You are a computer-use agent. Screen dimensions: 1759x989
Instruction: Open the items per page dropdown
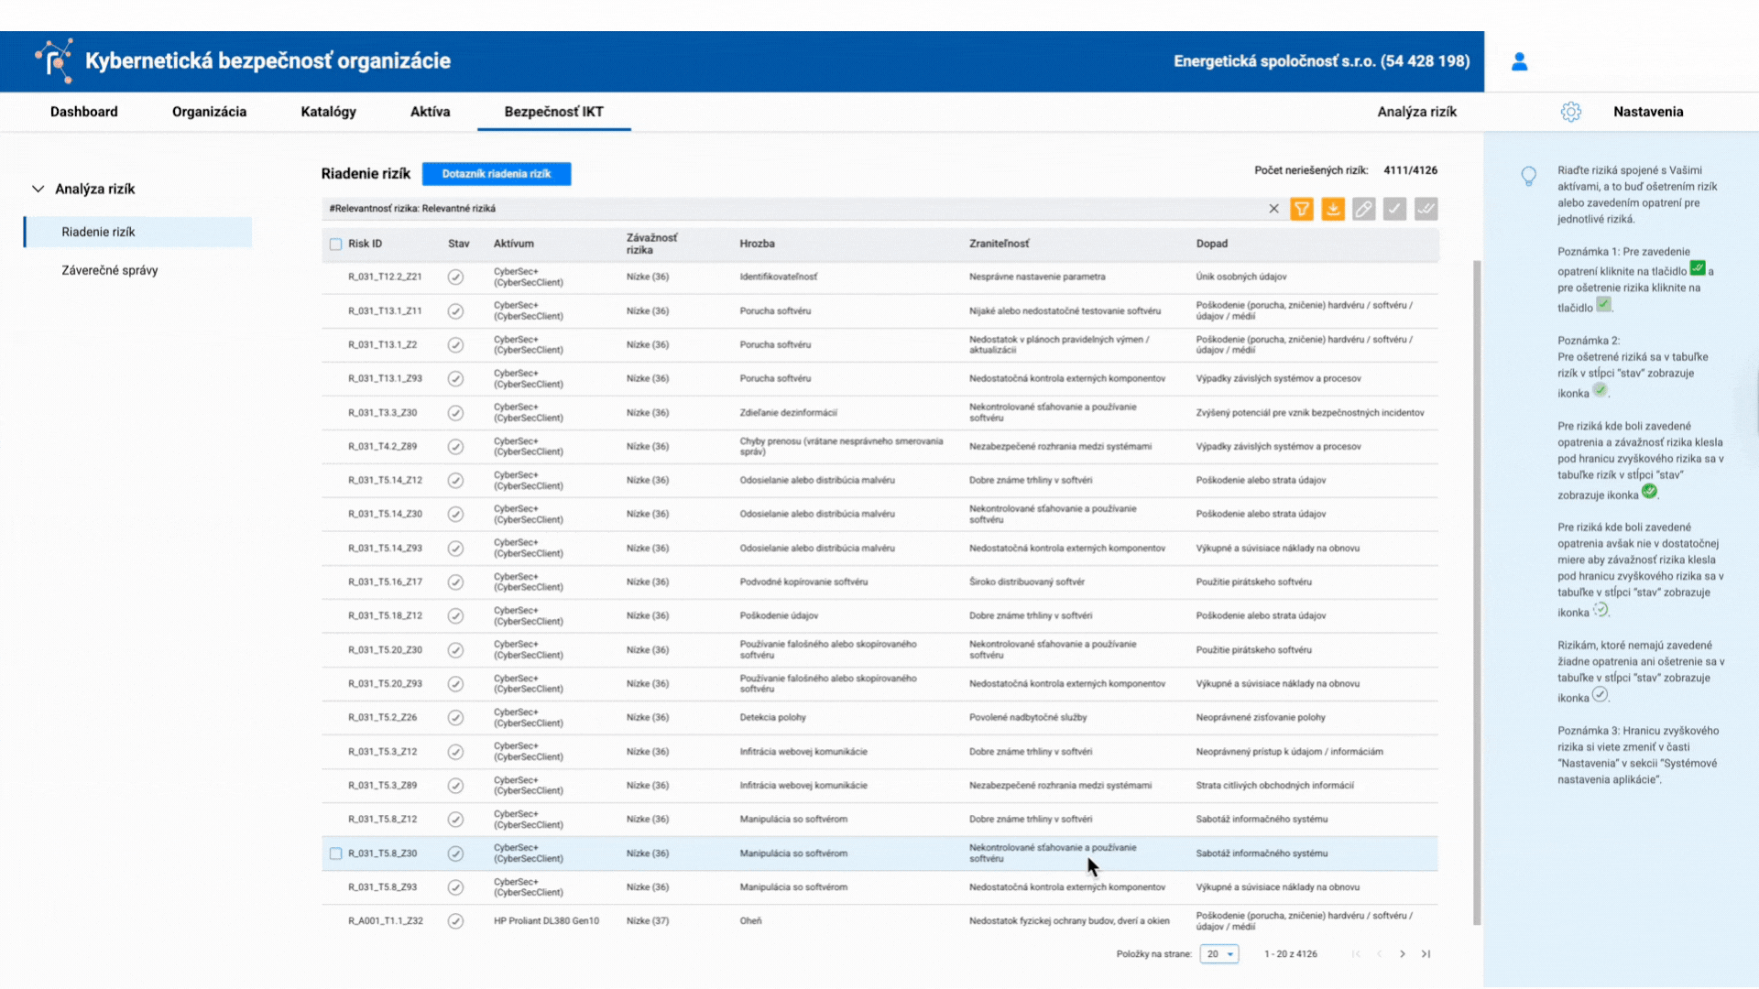1219,954
